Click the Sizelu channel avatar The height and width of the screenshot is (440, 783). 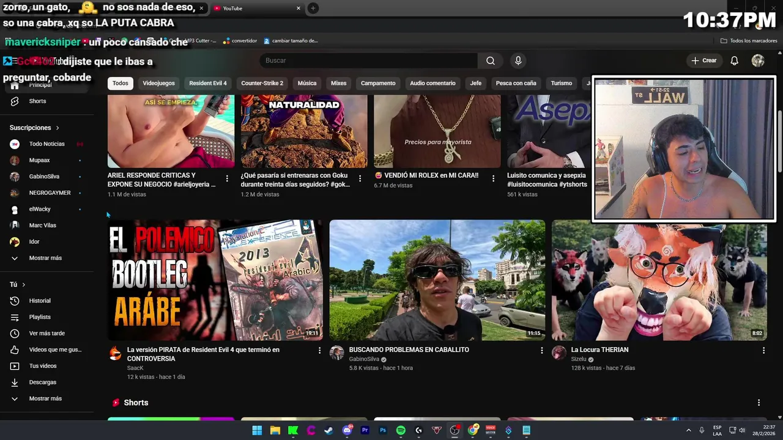559,353
